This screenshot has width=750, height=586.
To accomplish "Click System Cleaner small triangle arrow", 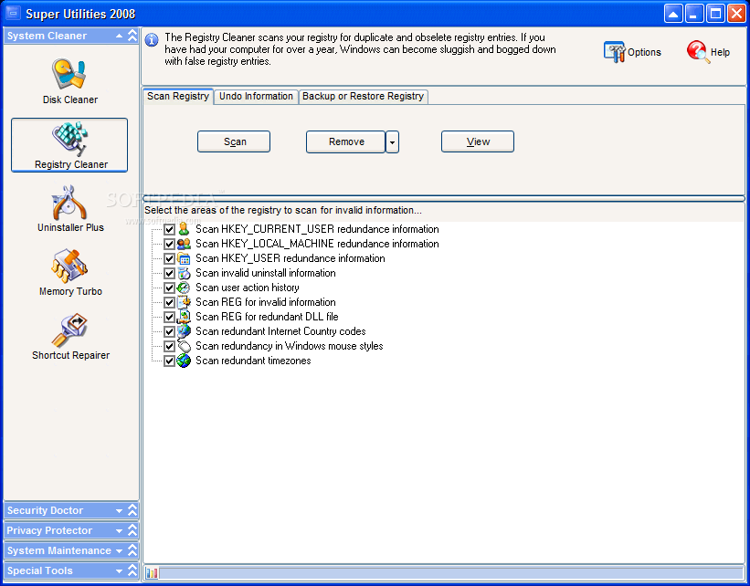I will point(119,36).
